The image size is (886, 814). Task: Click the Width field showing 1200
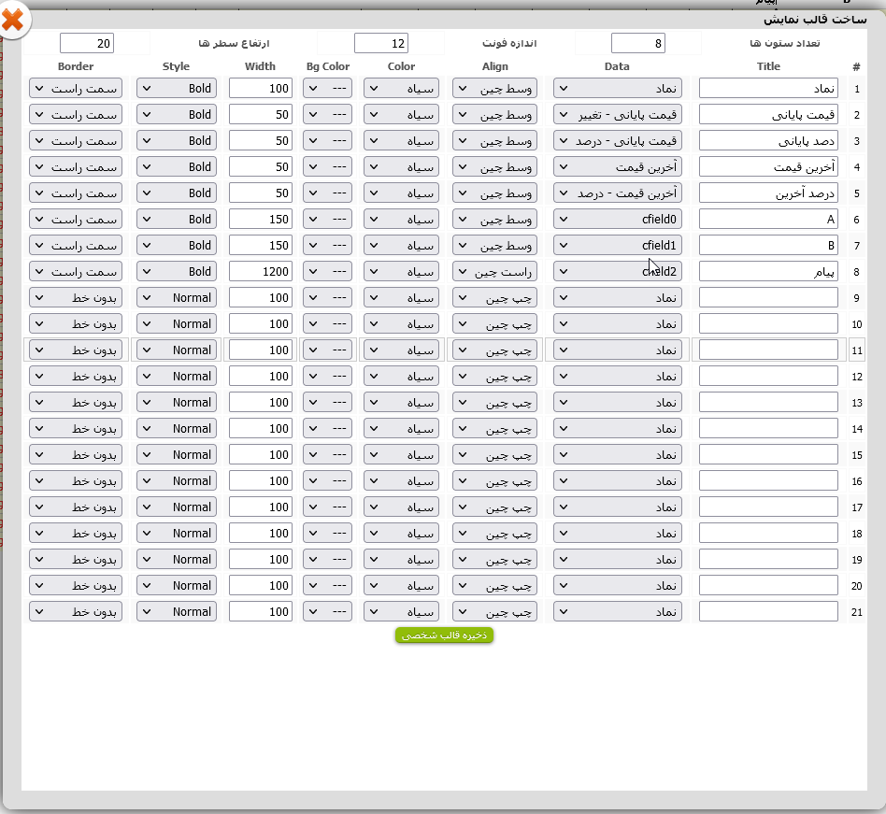tap(261, 271)
